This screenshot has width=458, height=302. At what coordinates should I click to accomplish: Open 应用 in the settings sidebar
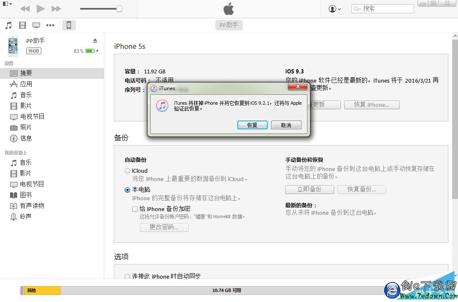(26, 84)
